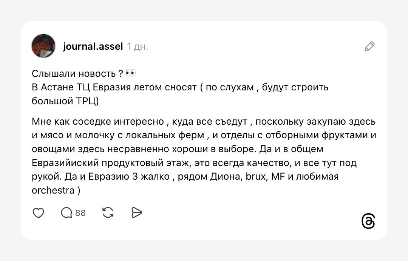Click the words 'большой ТРЦ)' in the post
The height and width of the screenshot is (261, 408).
(x=65, y=101)
